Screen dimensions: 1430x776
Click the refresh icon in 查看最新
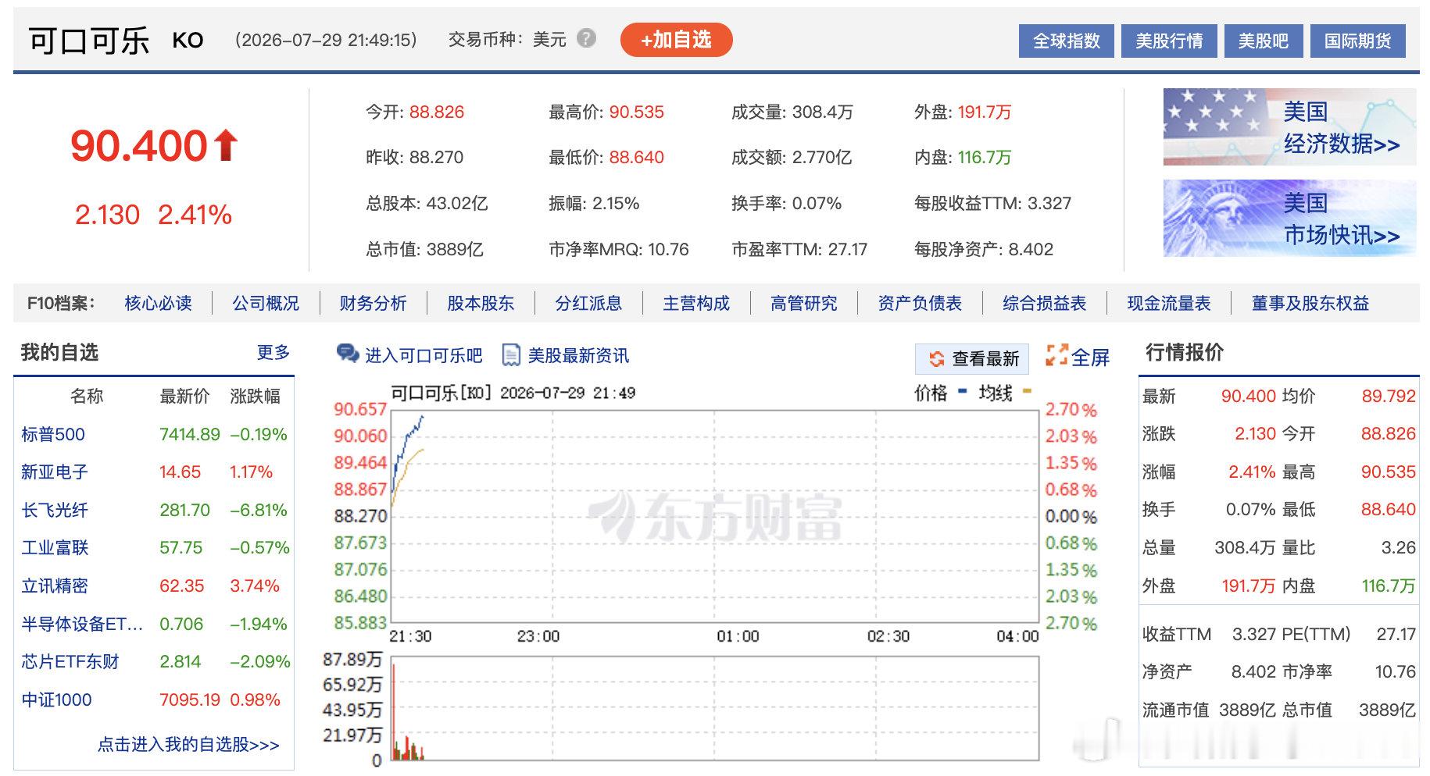click(x=936, y=359)
